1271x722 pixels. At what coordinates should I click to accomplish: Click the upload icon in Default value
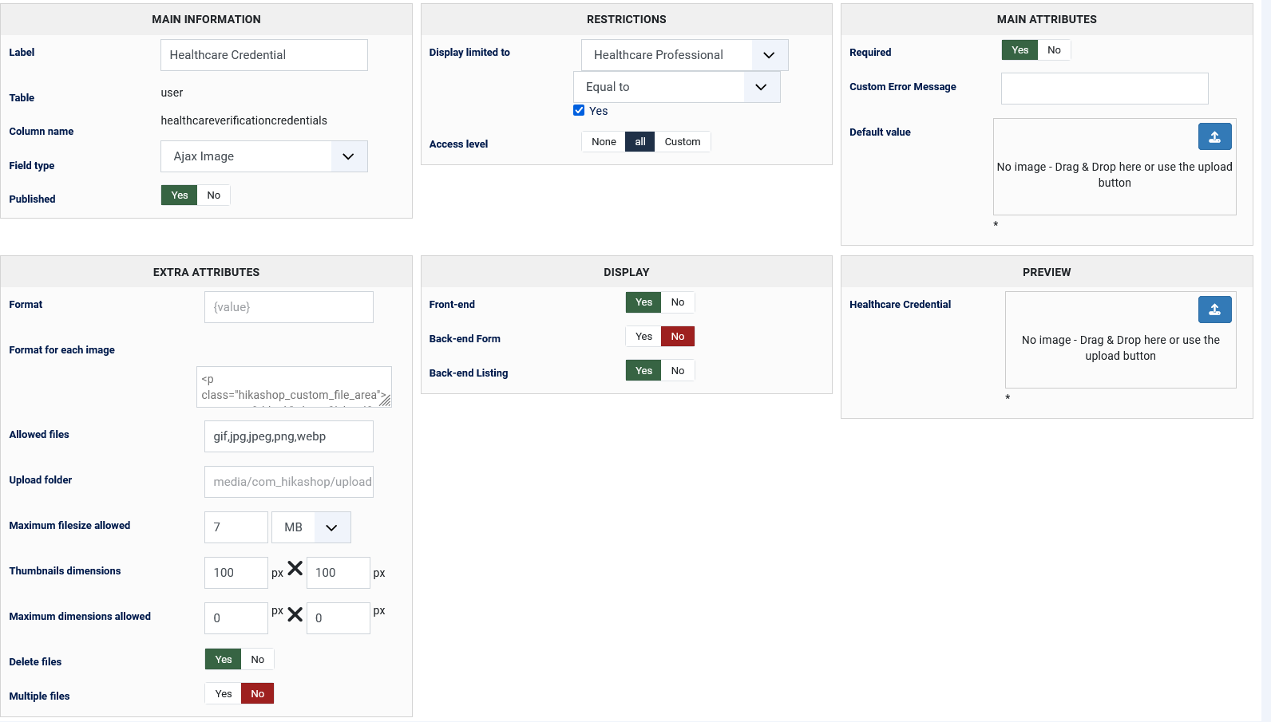click(x=1214, y=137)
